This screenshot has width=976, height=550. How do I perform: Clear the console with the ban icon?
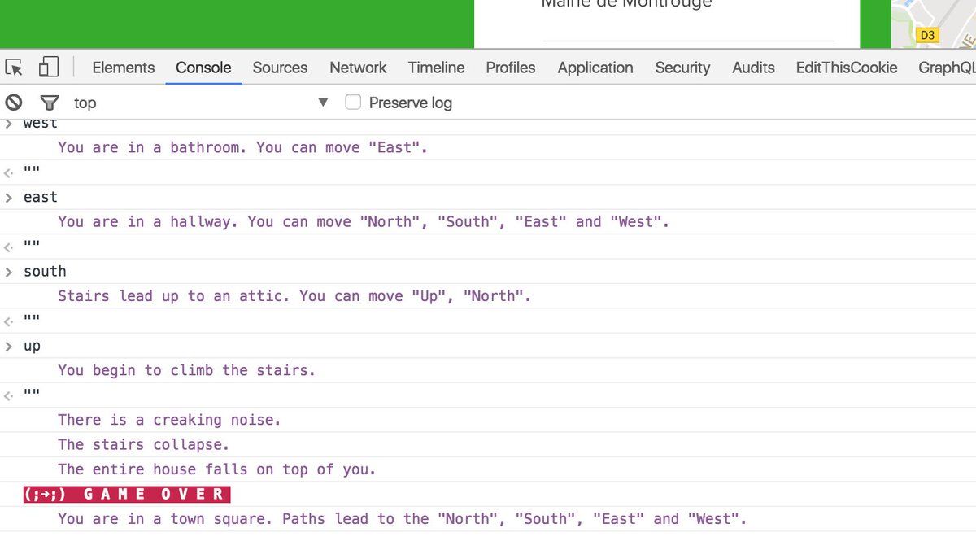click(14, 103)
